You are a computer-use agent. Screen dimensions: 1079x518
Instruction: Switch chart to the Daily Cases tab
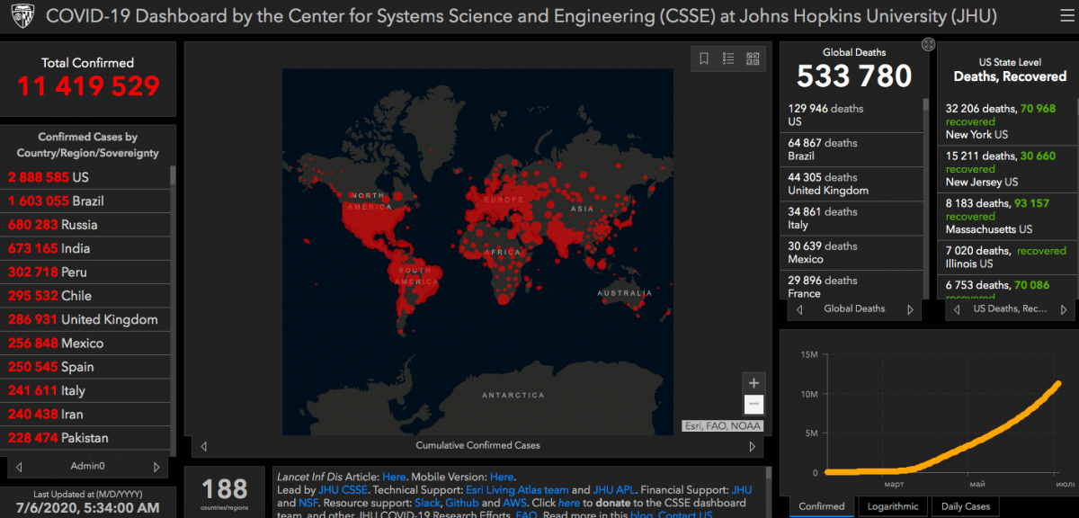[x=966, y=506]
